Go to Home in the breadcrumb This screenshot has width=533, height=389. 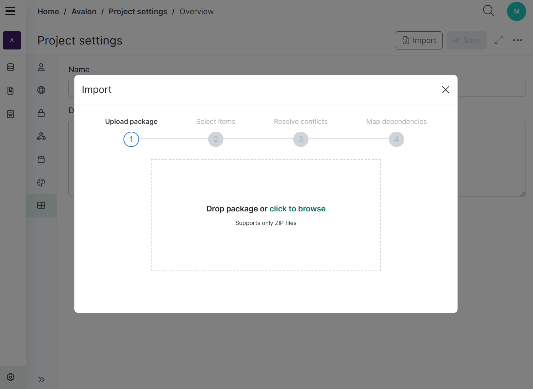point(48,12)
